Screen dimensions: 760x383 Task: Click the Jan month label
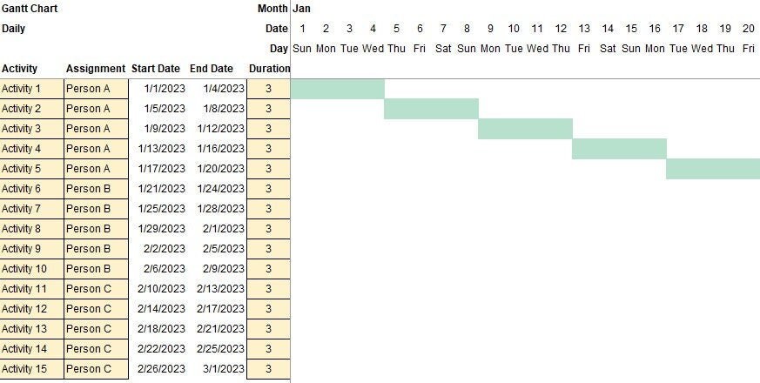[301, 9]
